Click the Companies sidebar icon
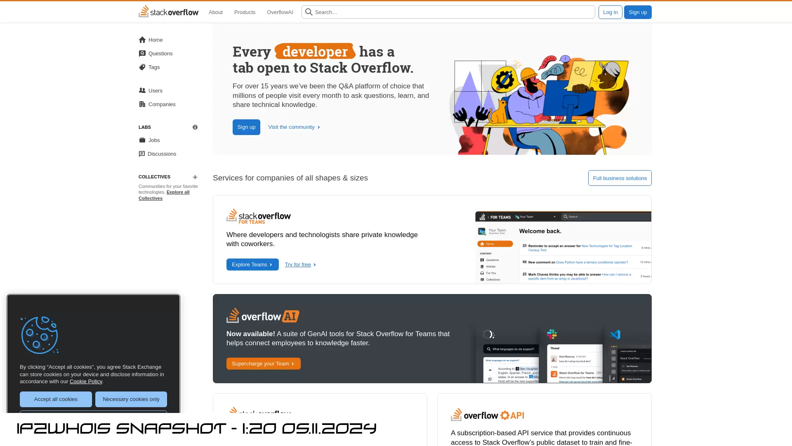The image size is (792, 446). [142, 104]
